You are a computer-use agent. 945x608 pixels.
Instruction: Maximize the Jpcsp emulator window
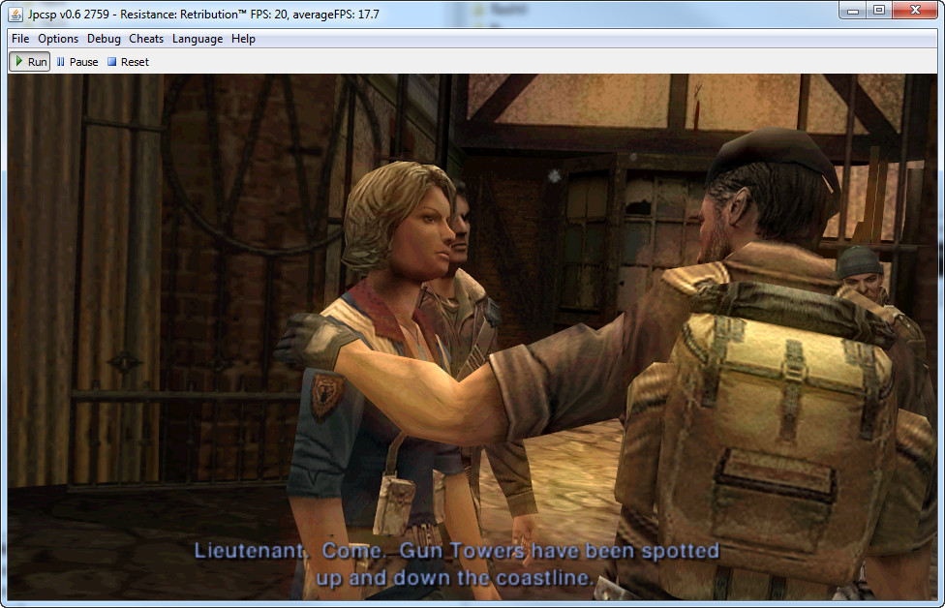[879, 10]
